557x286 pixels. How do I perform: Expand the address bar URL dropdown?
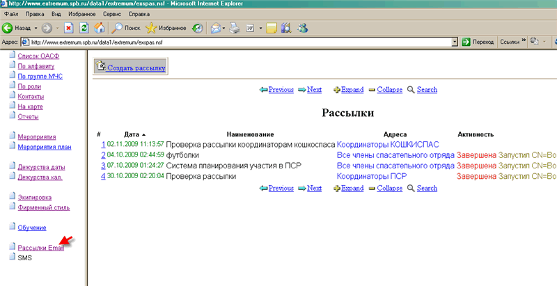(x=455, y=42)
